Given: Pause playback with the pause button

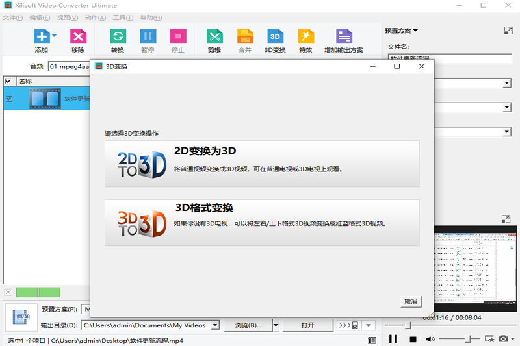Looking at the screenshot, I should pyautogui.click(x=393, y=339).
